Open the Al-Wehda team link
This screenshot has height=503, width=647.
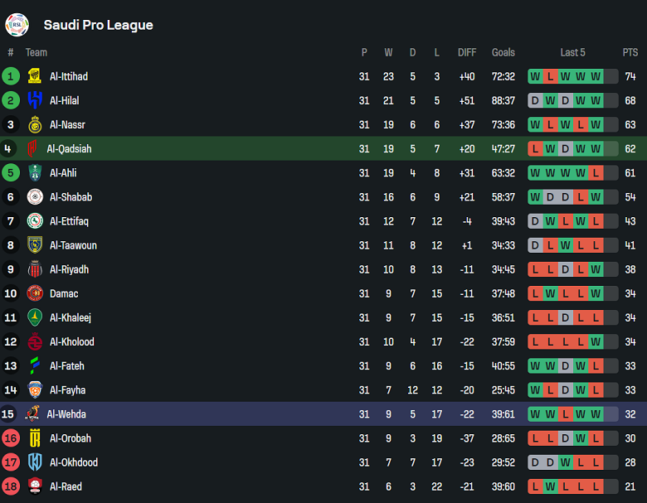(66, 414)
